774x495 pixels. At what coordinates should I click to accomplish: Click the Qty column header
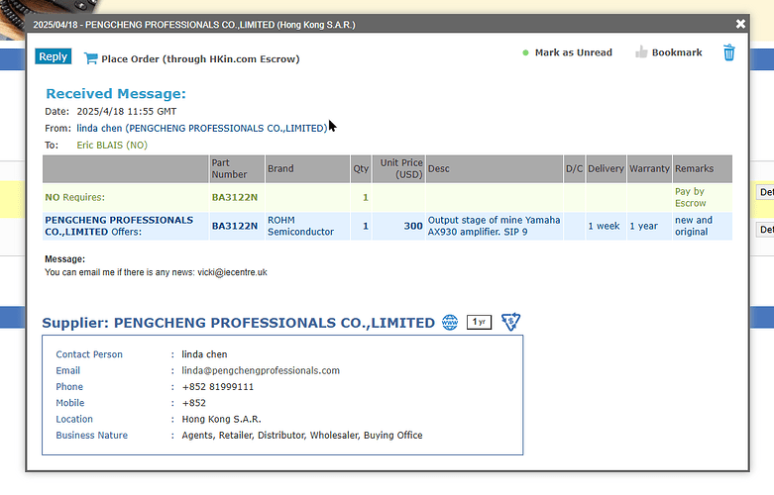click(x=361, y=168)
